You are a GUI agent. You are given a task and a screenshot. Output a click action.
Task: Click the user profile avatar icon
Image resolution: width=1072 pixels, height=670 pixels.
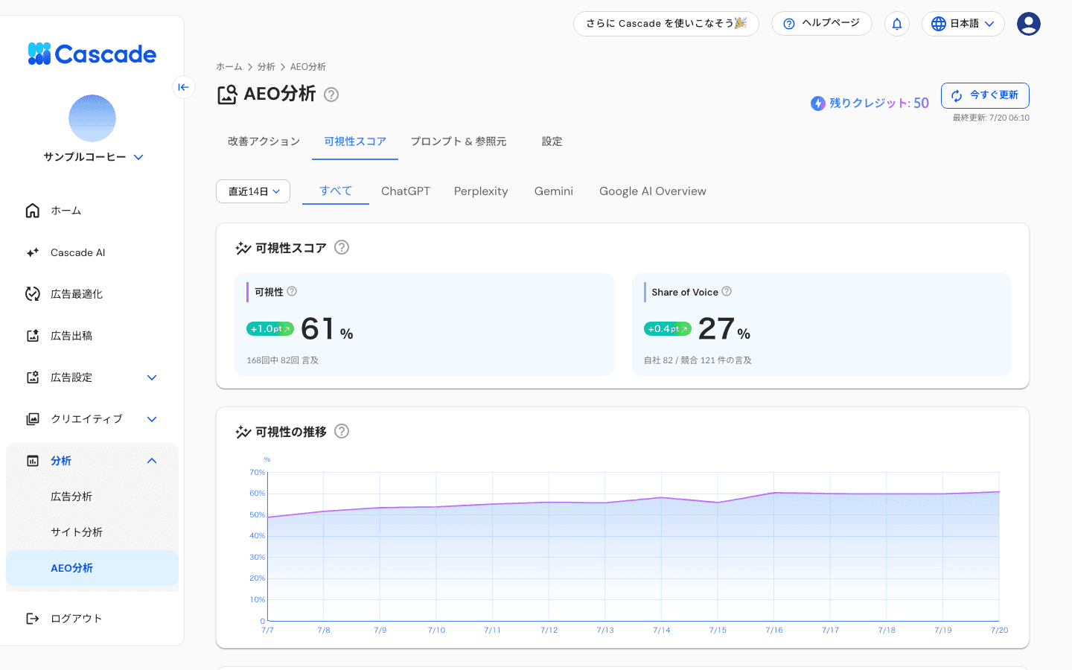tap(1029, 24)
